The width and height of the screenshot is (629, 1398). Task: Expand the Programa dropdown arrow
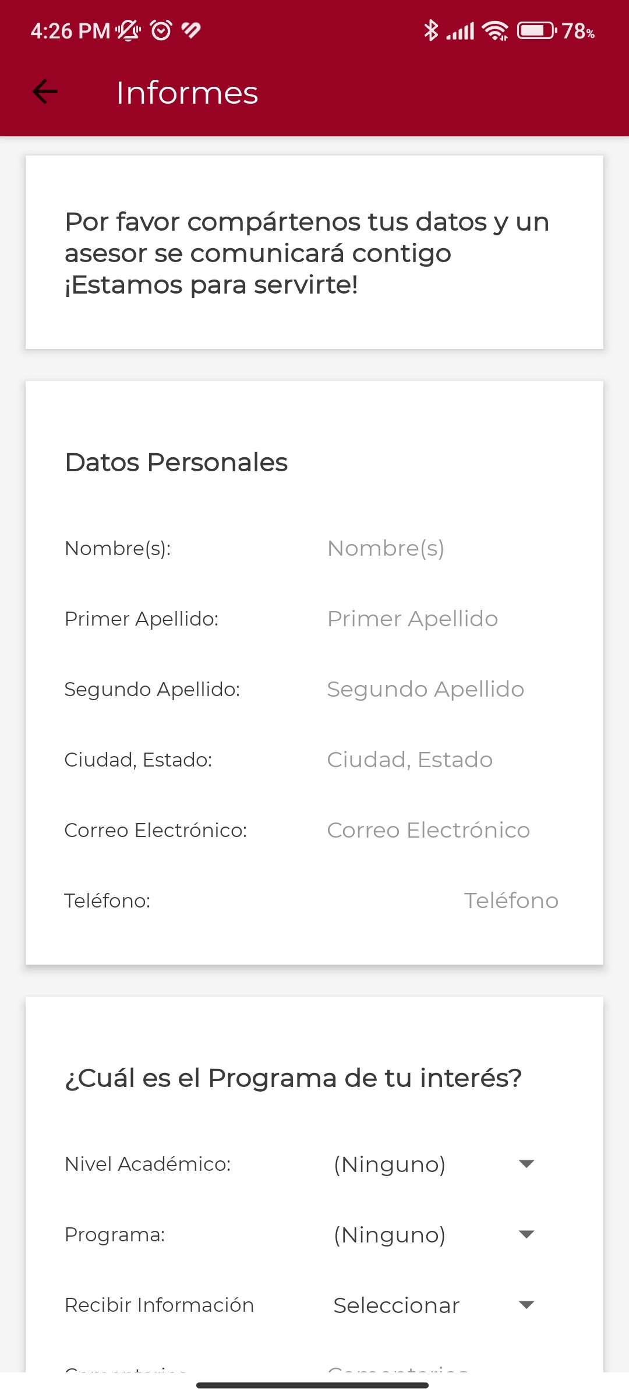click(526, 1234)
